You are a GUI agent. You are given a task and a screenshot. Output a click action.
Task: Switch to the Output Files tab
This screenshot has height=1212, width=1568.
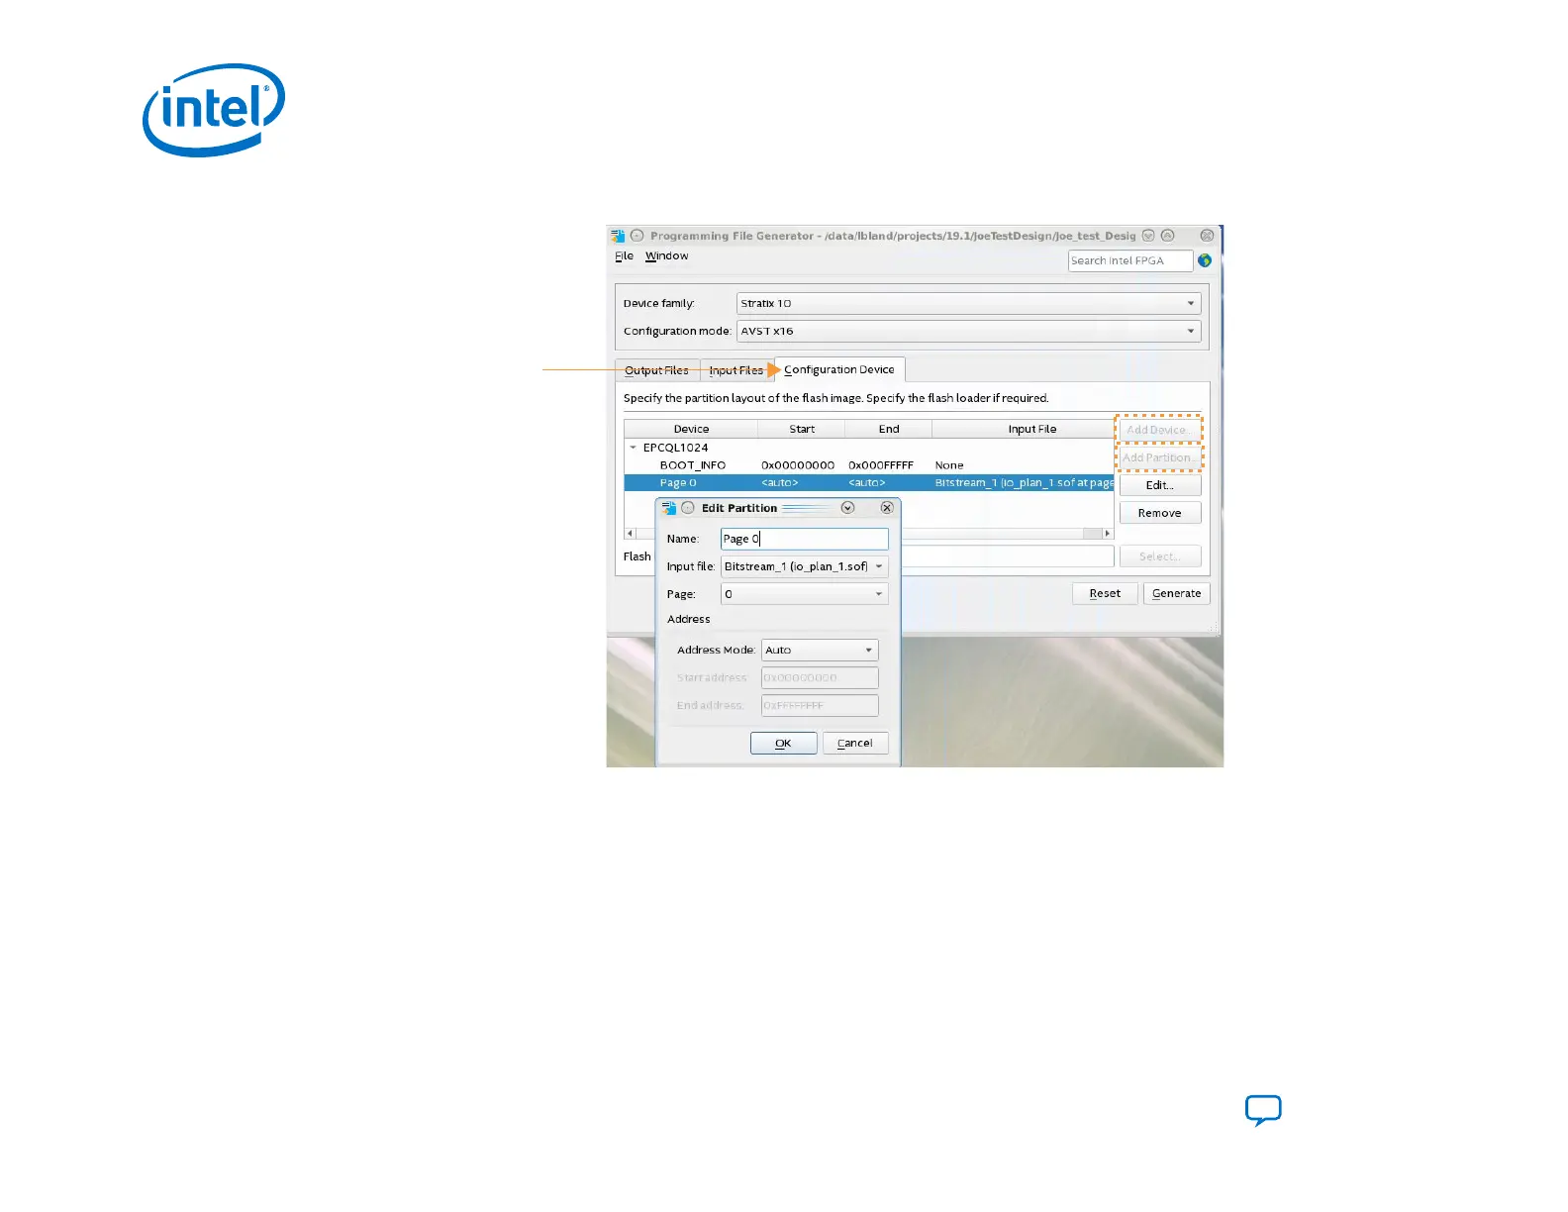(x=656, y=370)
